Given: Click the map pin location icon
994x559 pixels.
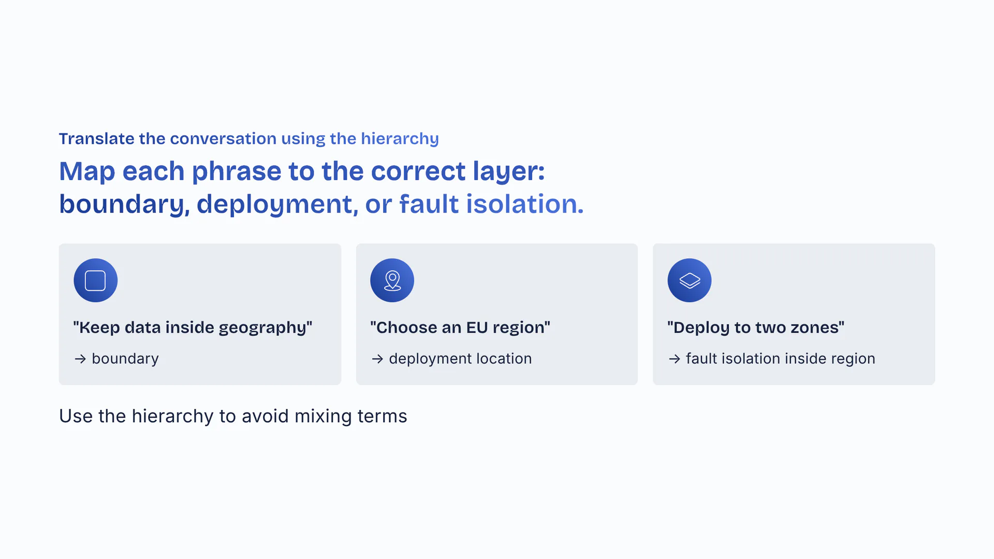Looking at the screenshot, I should 392,281.
